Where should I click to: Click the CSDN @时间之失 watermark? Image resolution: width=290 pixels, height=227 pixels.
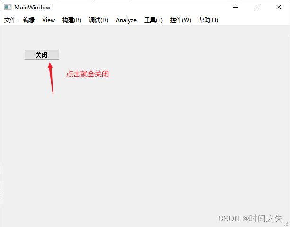250,218
